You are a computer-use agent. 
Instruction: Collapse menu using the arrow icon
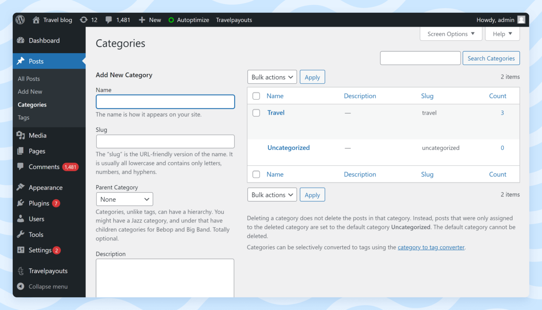click(x=21, y=286)
